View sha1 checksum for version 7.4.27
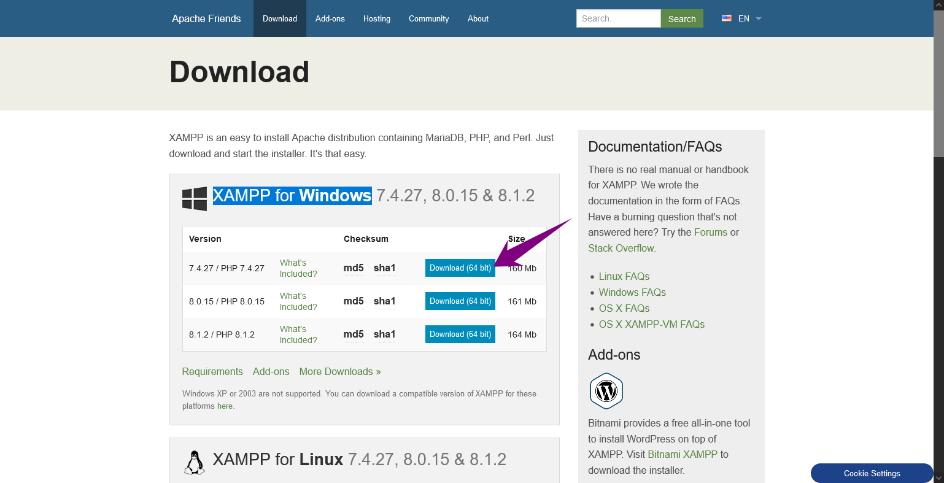Screen dimensions: 944x483 [x=384, y=268]
